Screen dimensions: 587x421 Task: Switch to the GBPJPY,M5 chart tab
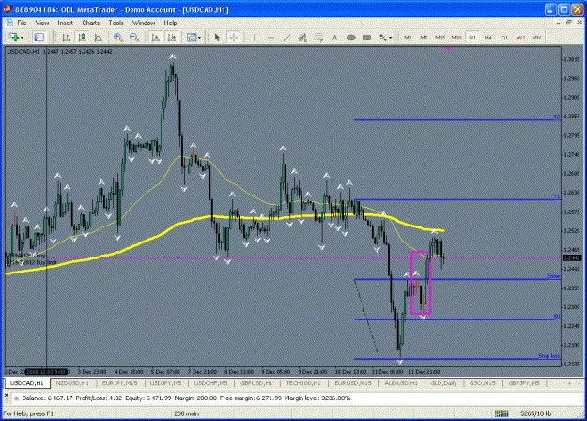coord(524,383)
